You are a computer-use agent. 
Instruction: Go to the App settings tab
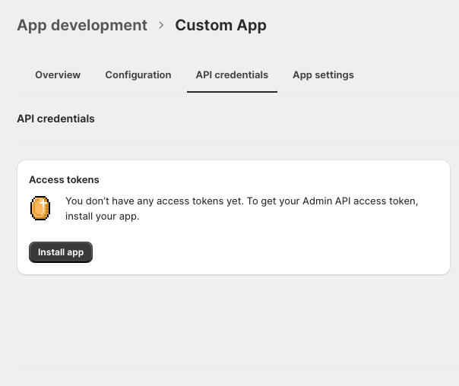tap(323, 75)
